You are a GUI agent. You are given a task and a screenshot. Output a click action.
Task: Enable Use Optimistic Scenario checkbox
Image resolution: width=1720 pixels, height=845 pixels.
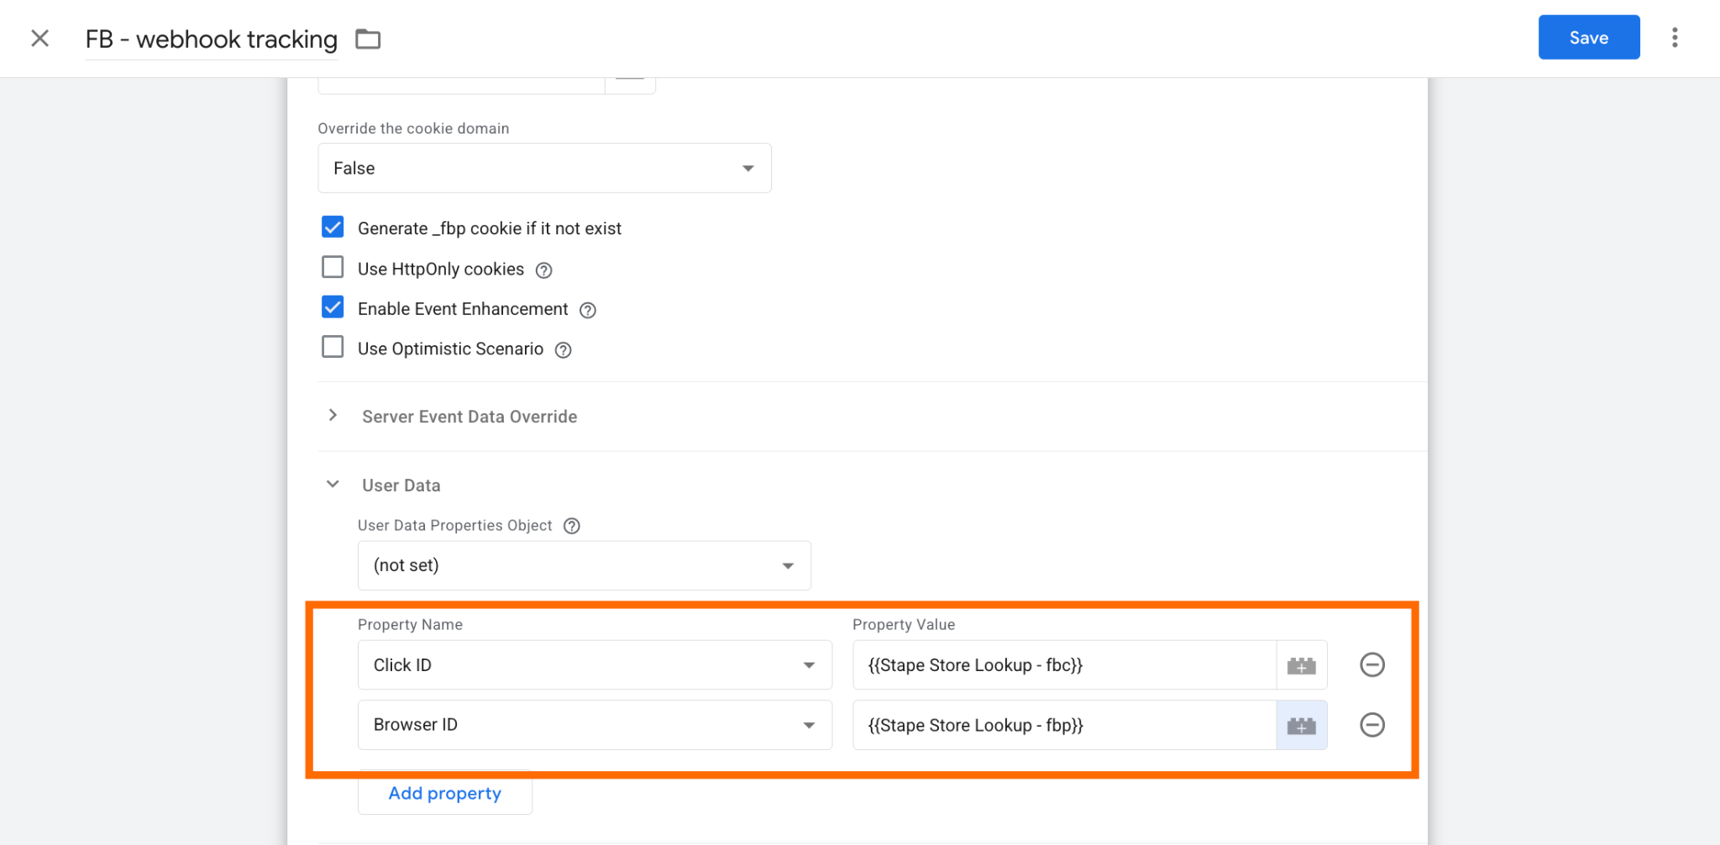(x=333, y=347)
